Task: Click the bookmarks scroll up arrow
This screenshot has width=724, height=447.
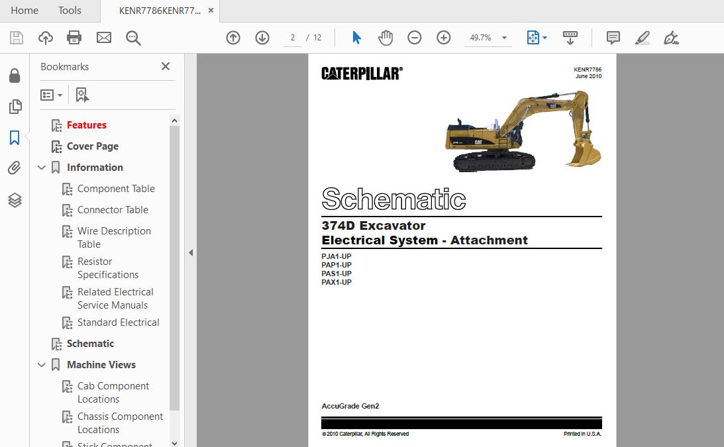Action: 174,121
